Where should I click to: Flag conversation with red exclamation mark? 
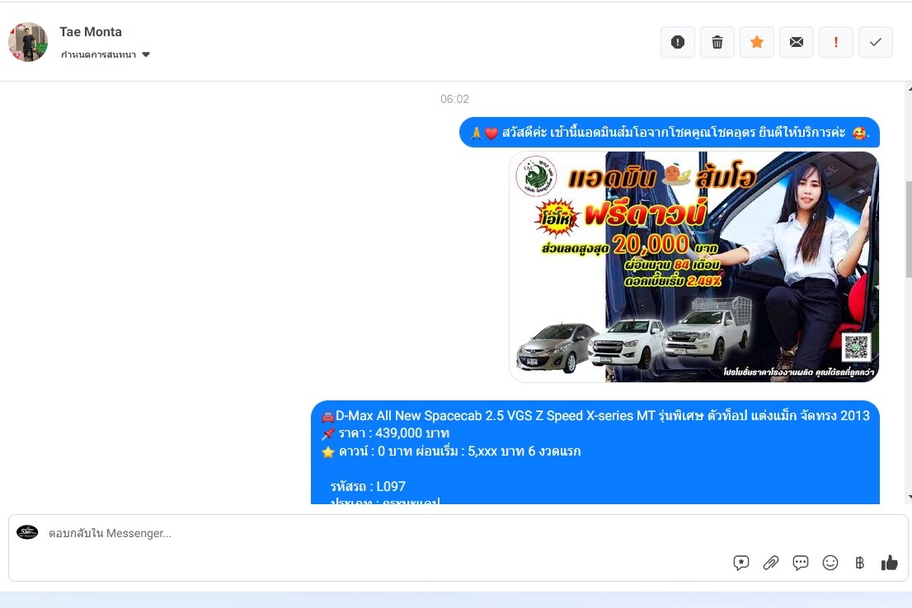click(x=836, y=42)
